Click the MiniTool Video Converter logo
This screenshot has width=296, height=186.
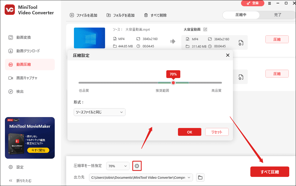click(10, 10)
